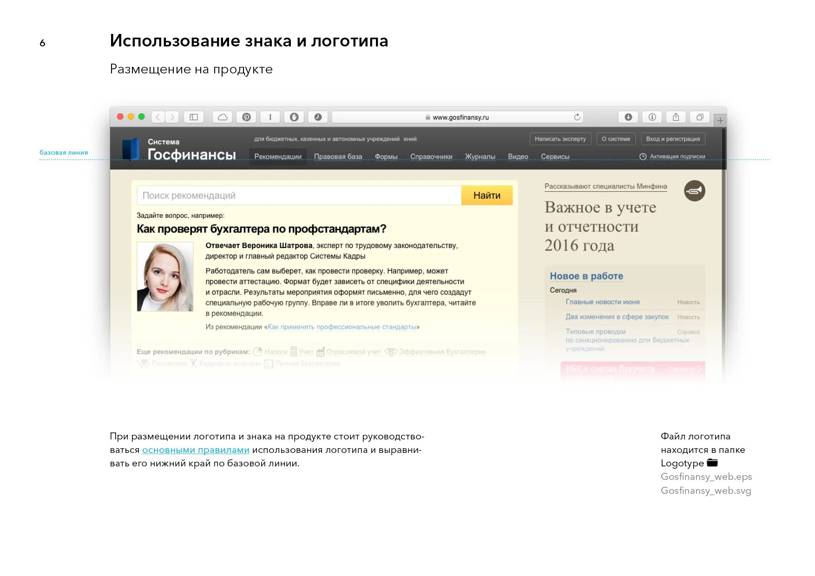Select the Рекомендации tab
Viewport: 815px width, 576px height.
click(x=278, y=157)
